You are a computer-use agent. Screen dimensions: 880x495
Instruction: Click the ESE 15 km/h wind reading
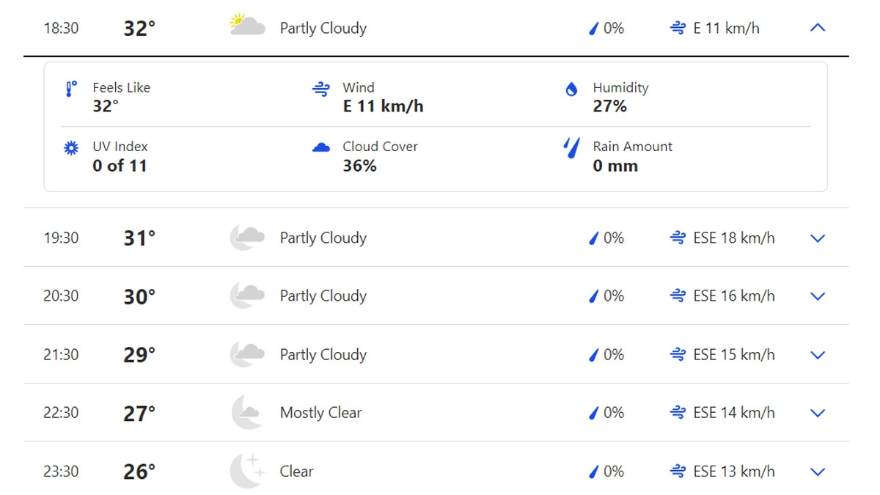click(x=733, y=355)
